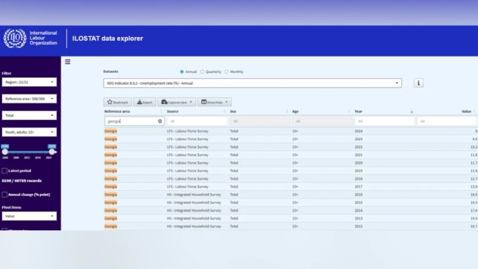Click the Reference area column header

point(117,111)
